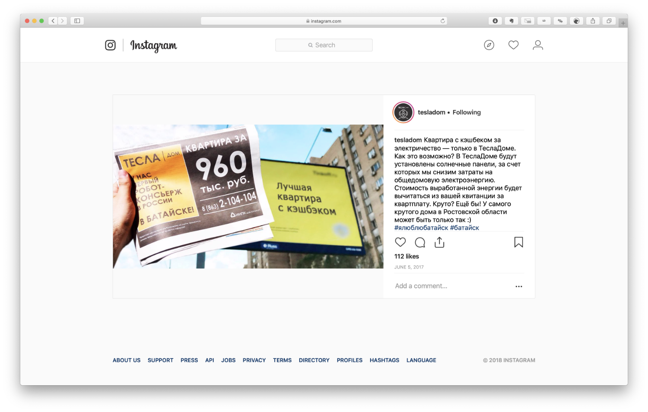Focus the Instagram Search field

[324, 45]
